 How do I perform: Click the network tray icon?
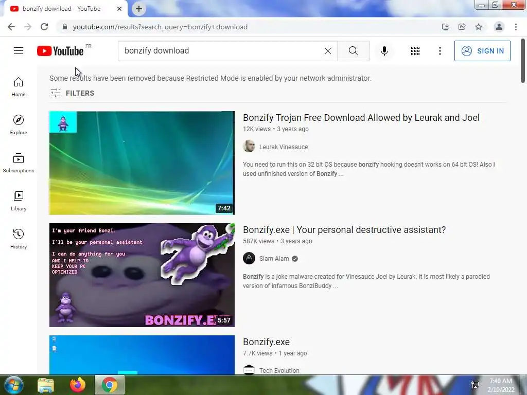click(475, 385)
